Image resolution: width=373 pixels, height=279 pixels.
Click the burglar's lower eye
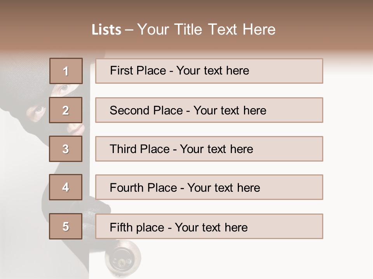point(39,110)
